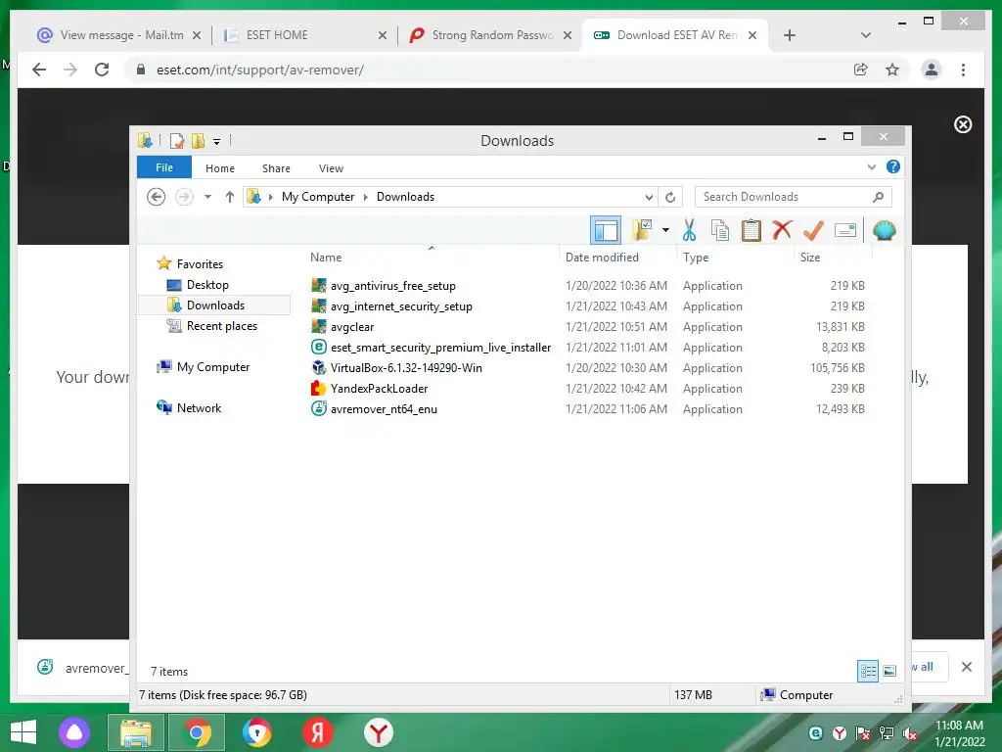1002x752 pixels.
Task: Select Recent places in navigation pane
Action: click(222, 325)
